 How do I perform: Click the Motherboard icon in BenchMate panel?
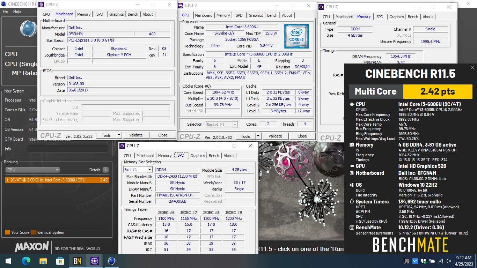tap(352, 173)
